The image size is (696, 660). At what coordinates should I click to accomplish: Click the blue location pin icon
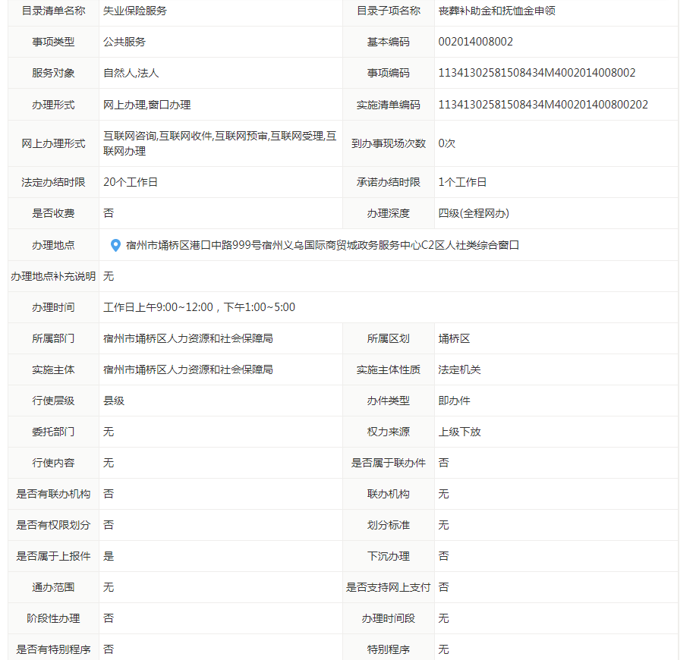point(115,245)
